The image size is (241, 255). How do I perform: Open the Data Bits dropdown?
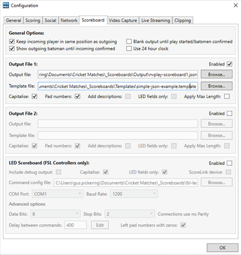(55, 214)
